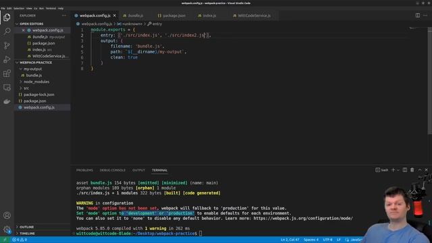Open the Help menu
This screenshot has height=243, width=432.
(x=61, y=9)
